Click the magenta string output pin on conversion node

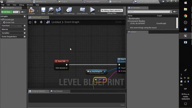104,80
